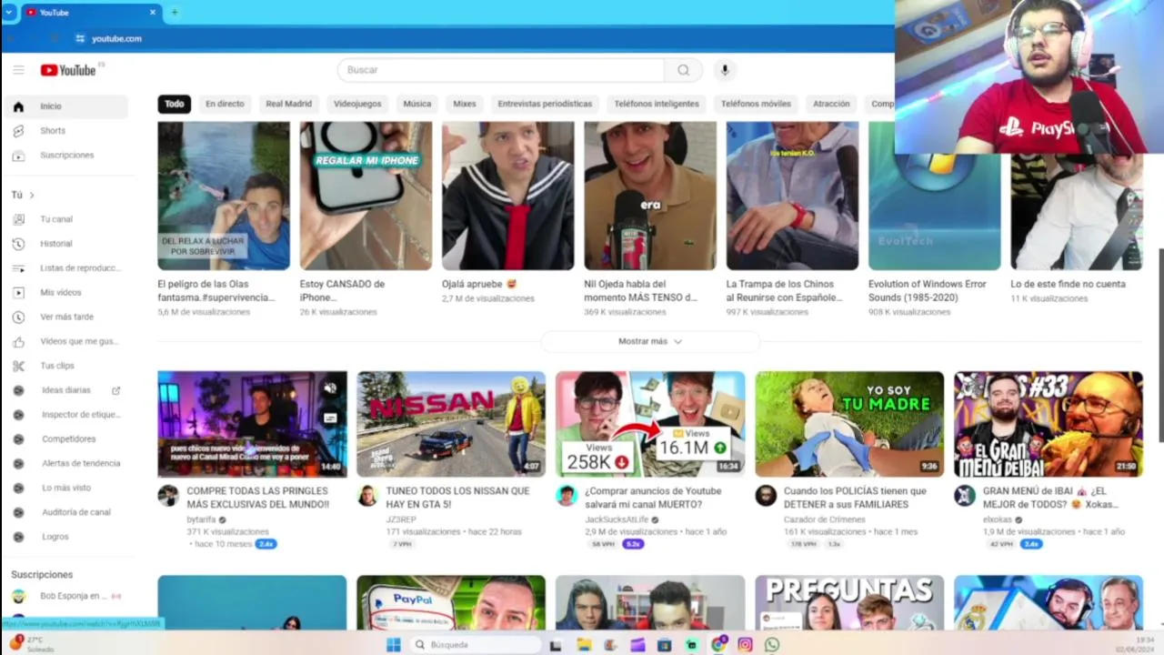Open the REGALAR MI IPHONE short

point(366,196)
